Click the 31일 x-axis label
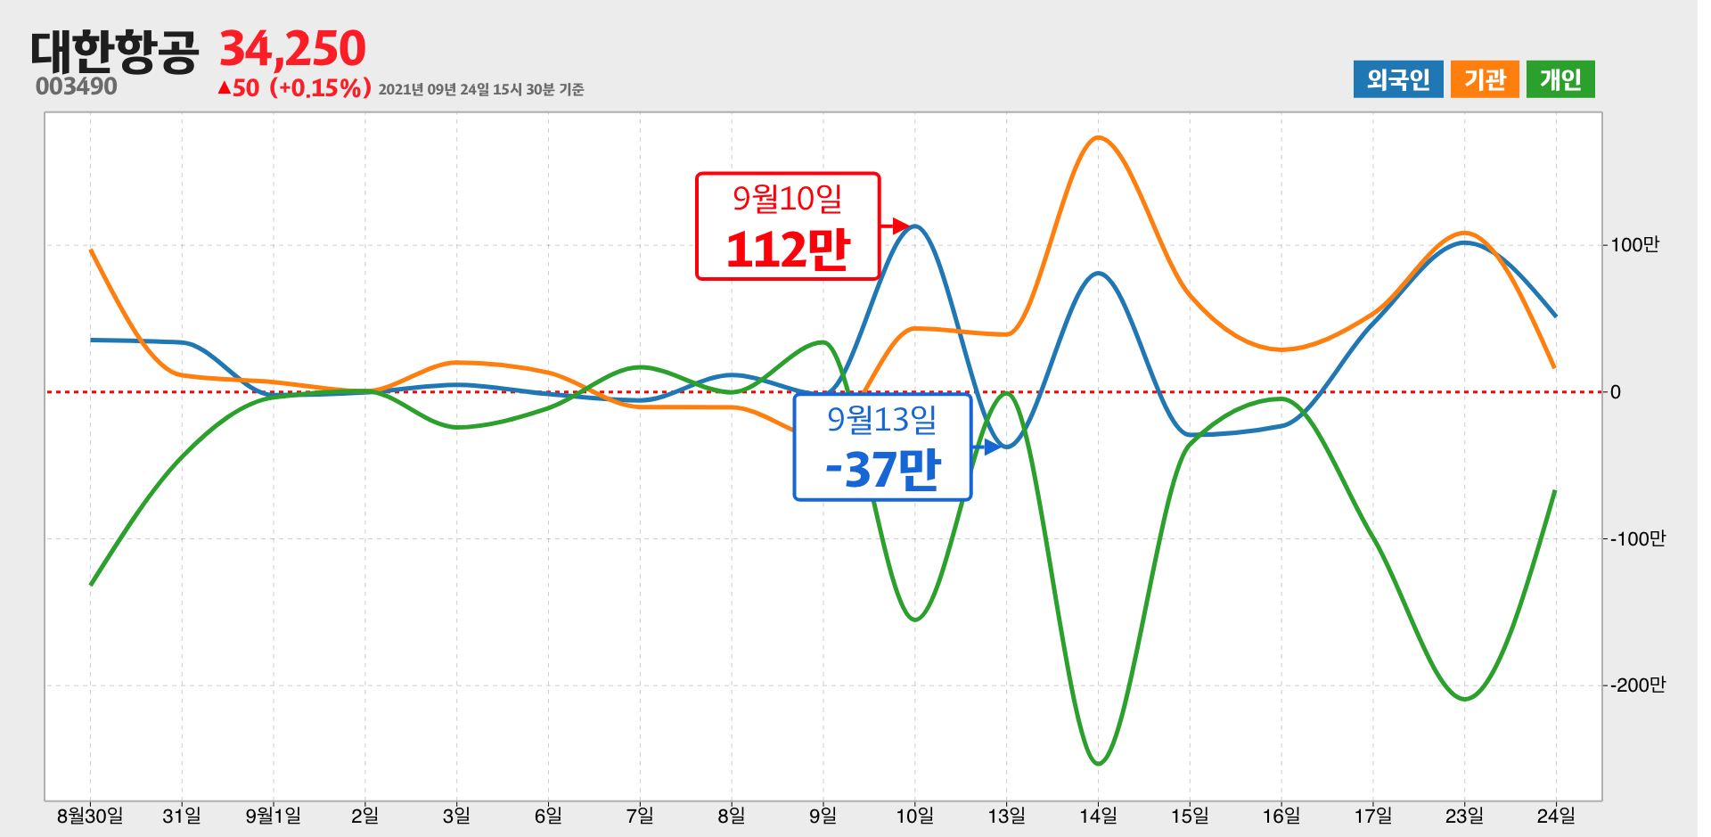The height and width of the screenshot is (837, 1711). [182, 816]
